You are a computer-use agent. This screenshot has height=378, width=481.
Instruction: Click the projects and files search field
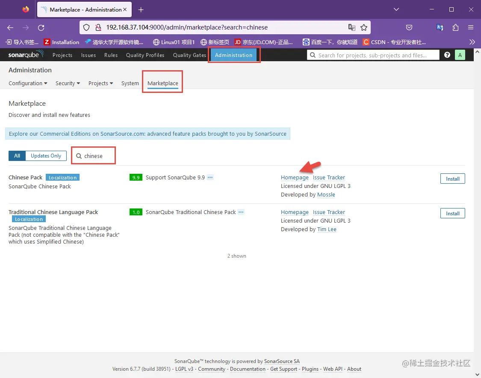coord(373,55)
